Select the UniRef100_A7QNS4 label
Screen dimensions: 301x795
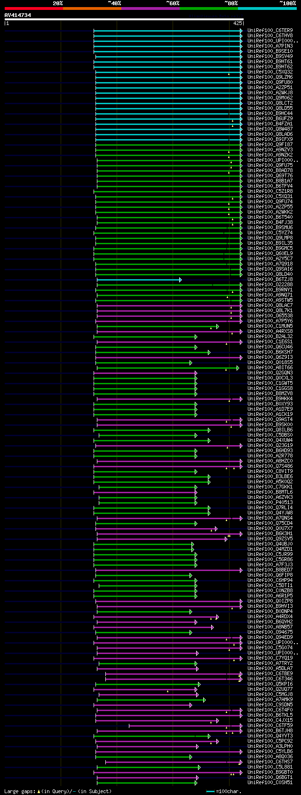tap(270, 518)
